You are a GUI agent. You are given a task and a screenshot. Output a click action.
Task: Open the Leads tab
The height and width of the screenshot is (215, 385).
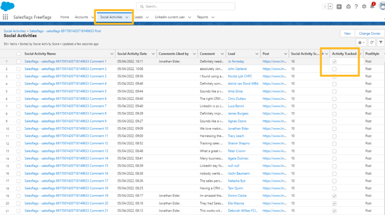[139, 17]
